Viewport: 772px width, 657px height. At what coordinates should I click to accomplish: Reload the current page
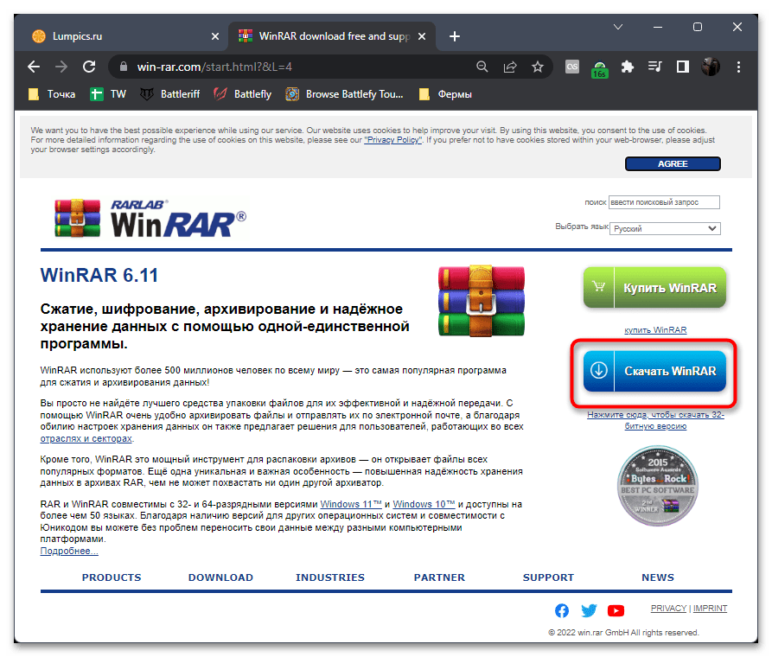tap(89, 67)
